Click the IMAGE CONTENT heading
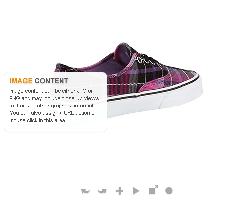The image size is (243, 212). coord(39,81)
